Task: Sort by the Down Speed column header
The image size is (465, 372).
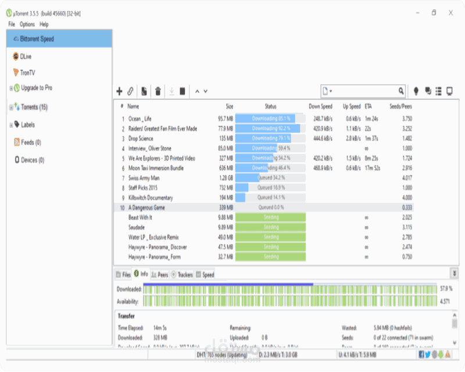Action: pyautogui.click(x=320, y=106)
